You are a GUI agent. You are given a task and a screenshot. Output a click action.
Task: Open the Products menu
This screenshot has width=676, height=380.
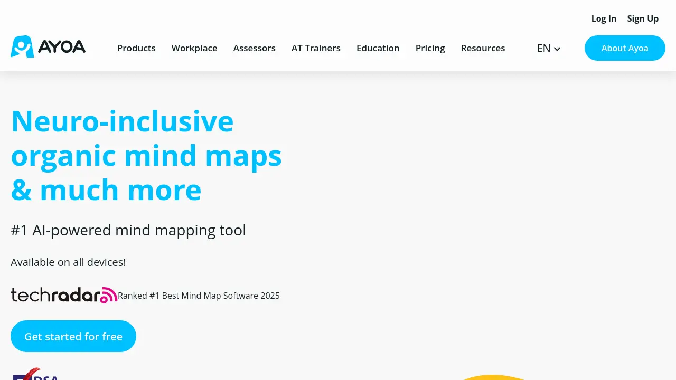pos(136,48)
